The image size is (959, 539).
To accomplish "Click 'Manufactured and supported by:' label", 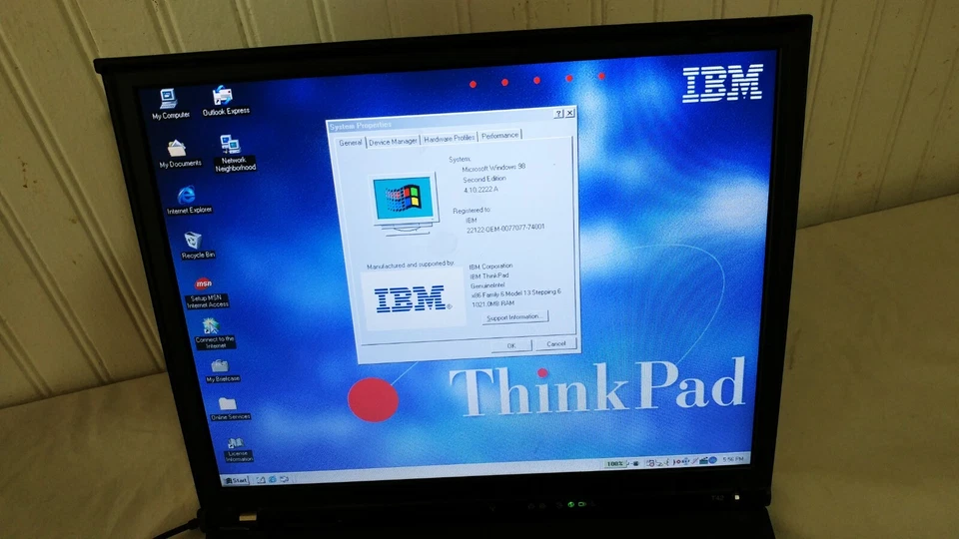I will pos(411,266).
